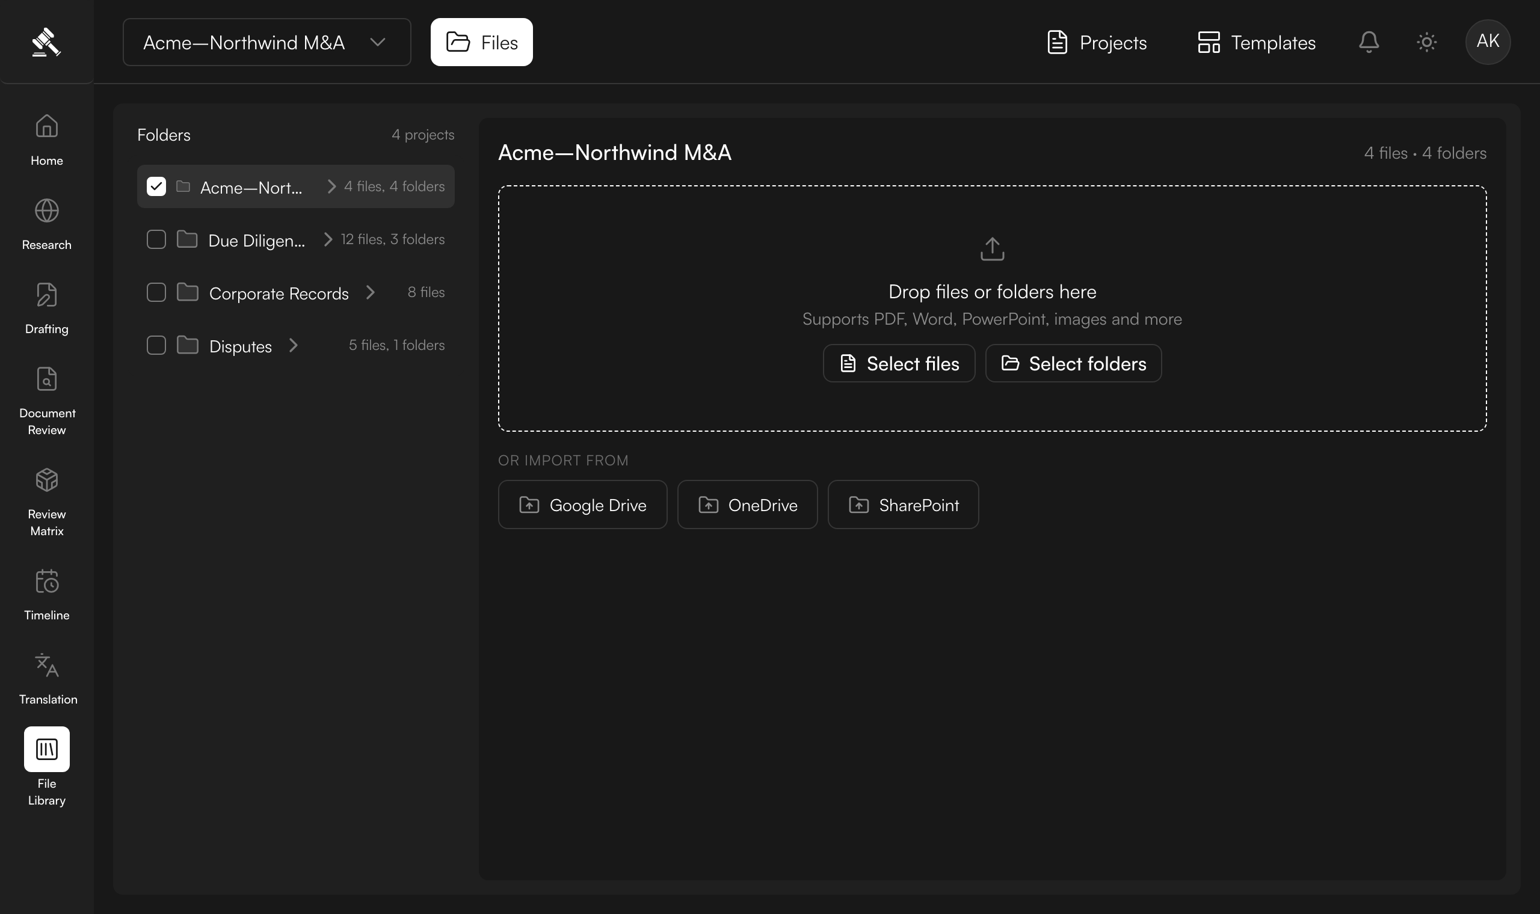
Task: Click the folder icon beside Due Diligen...
Action: pyautogui.click(x=187, y=239)
